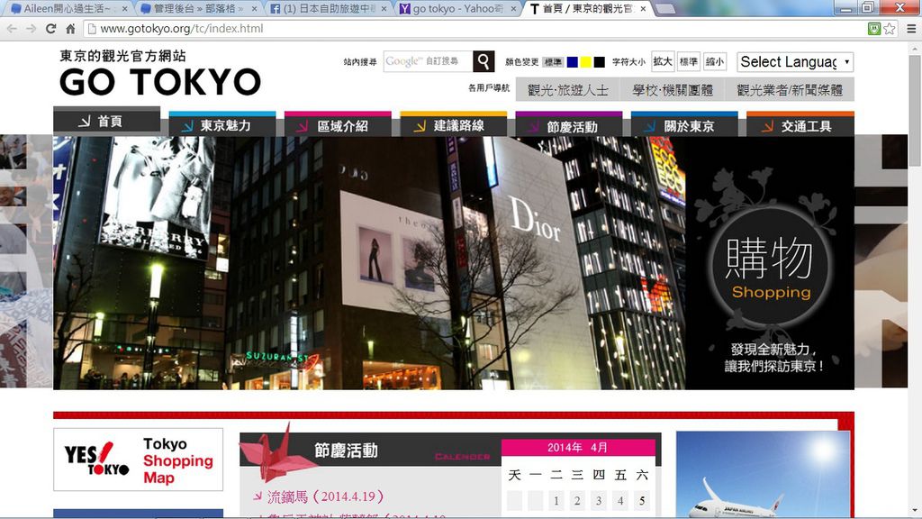Click the green extension icon in address bar
This screenshot has height=519, width=922.
873,28
